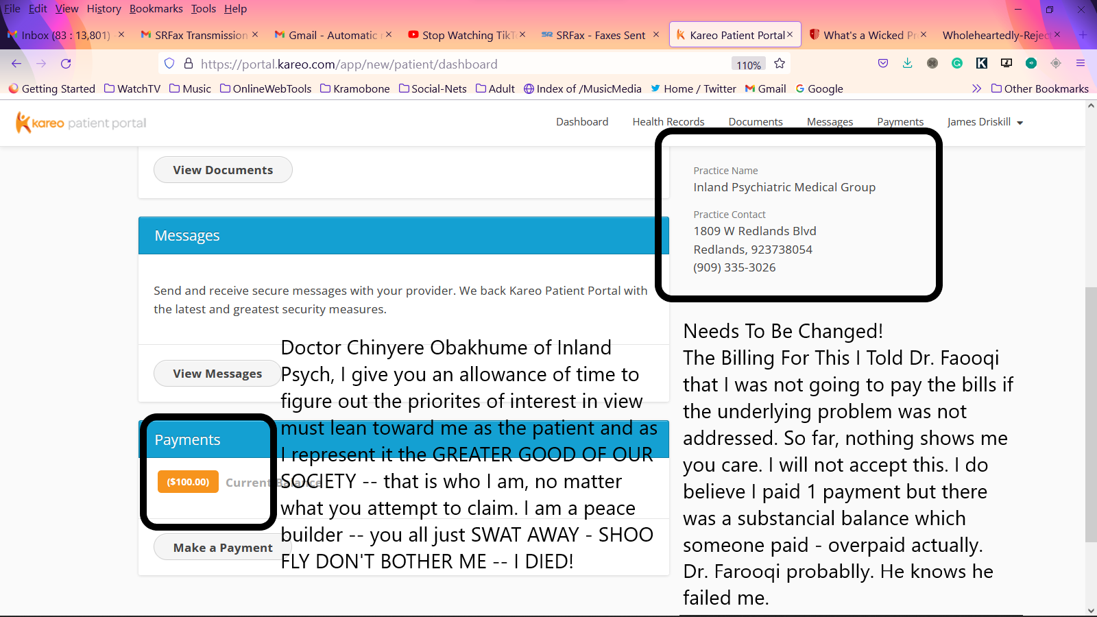
Task: Open the WatchTV bookmarks folder
Action: click(x=132, y=88)
